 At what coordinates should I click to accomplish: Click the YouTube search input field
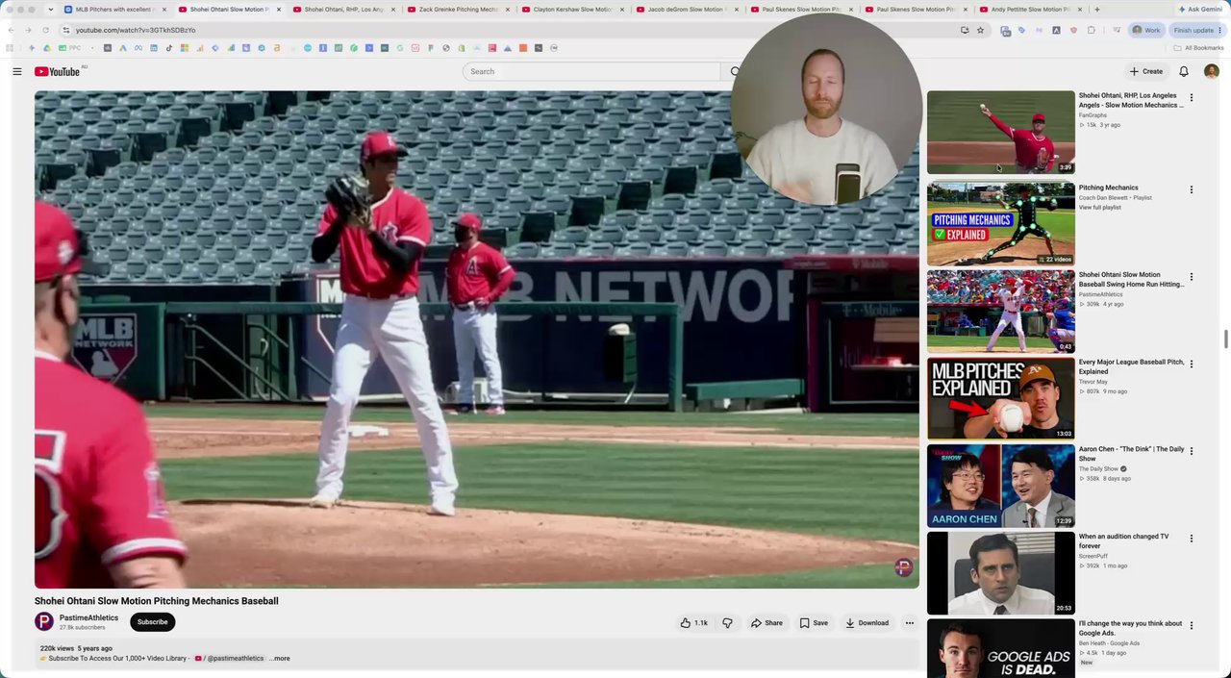pos(590,71)
